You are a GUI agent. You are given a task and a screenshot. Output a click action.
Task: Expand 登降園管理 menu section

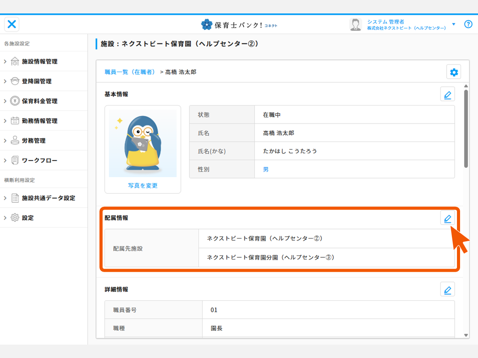(36, 81)
